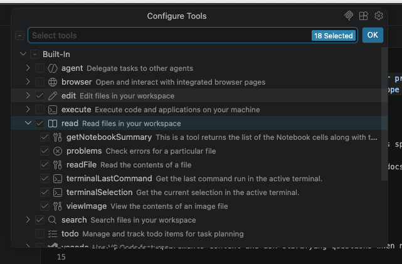Click the terminalSelection terminal icon
Viewport: 402px width, 264px height.
tap(58, 193)
